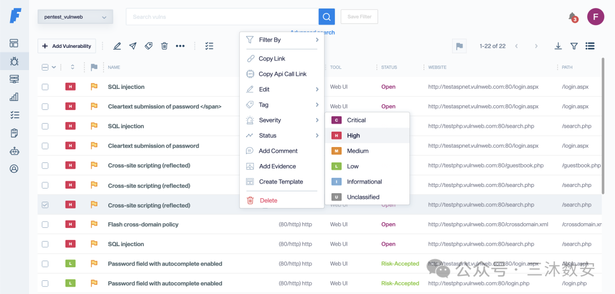
Task: Open the pentest_vulnweb workspace dropdown
Action: coord(75,17)
